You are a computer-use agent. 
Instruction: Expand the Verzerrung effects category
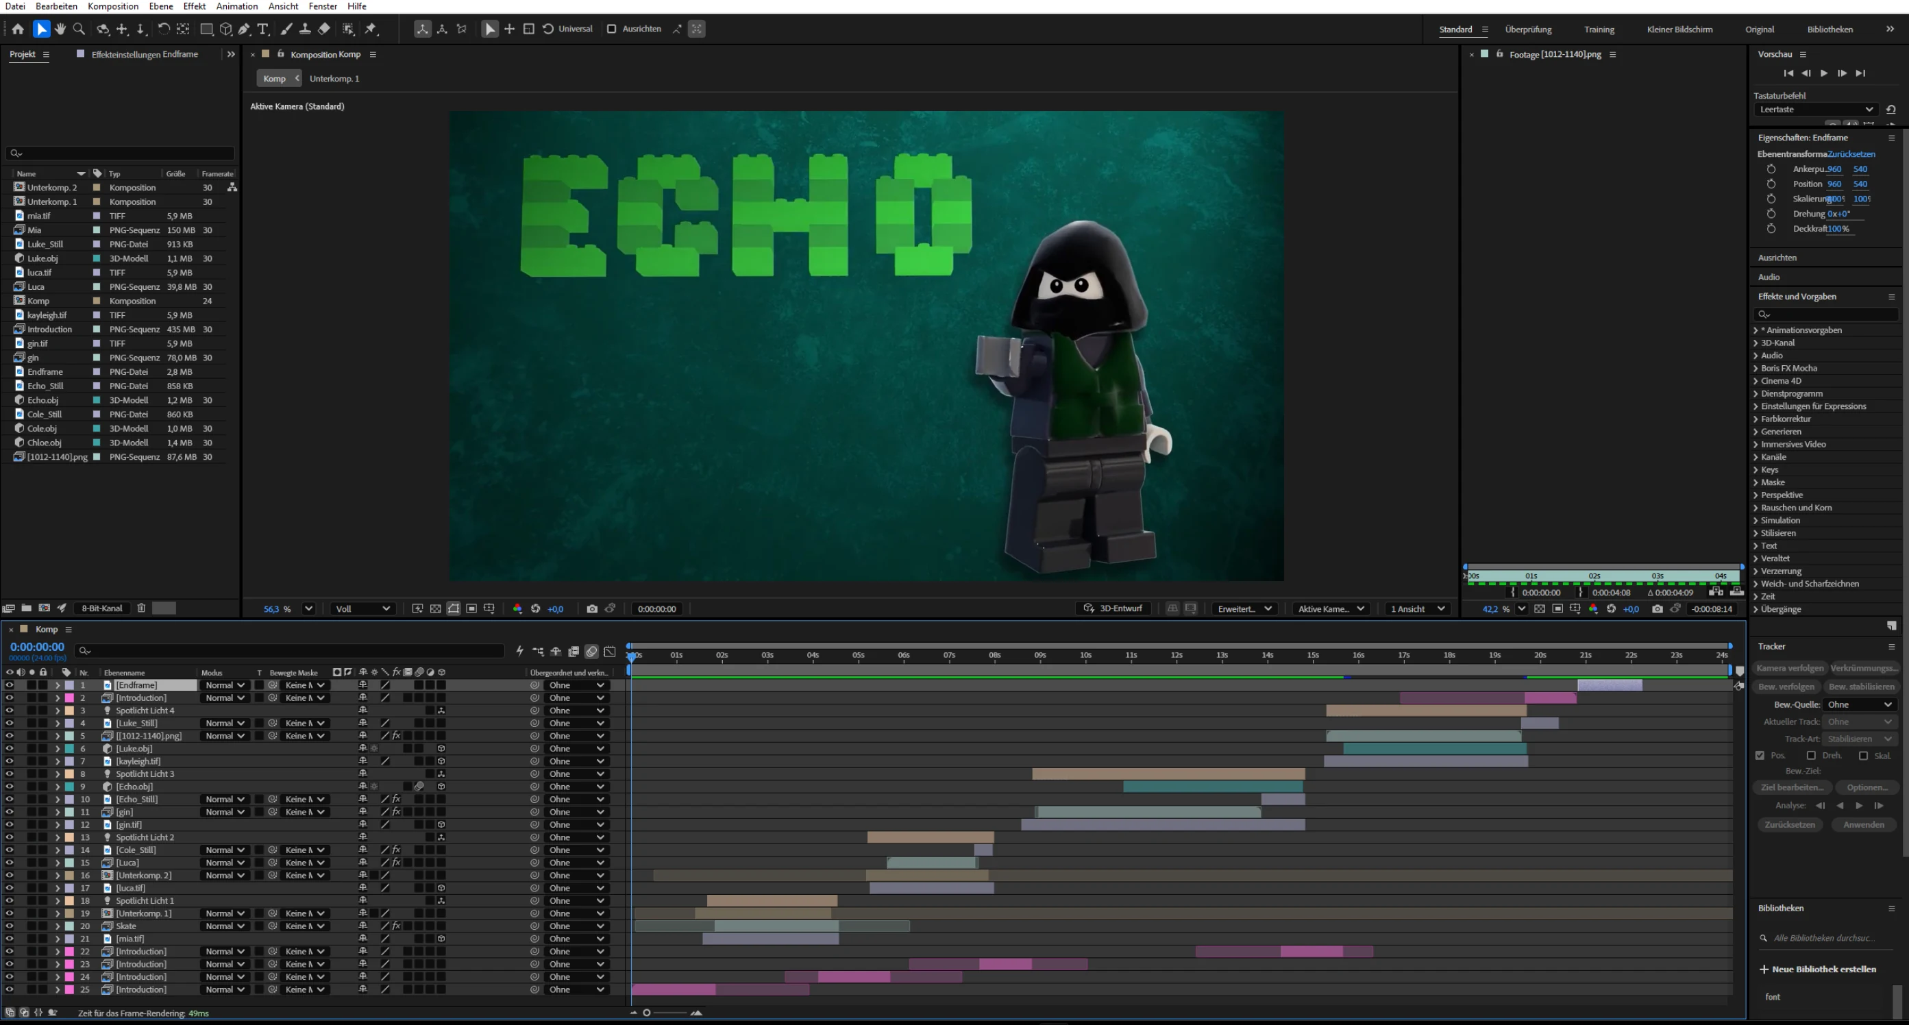(x=1756, y=571)
